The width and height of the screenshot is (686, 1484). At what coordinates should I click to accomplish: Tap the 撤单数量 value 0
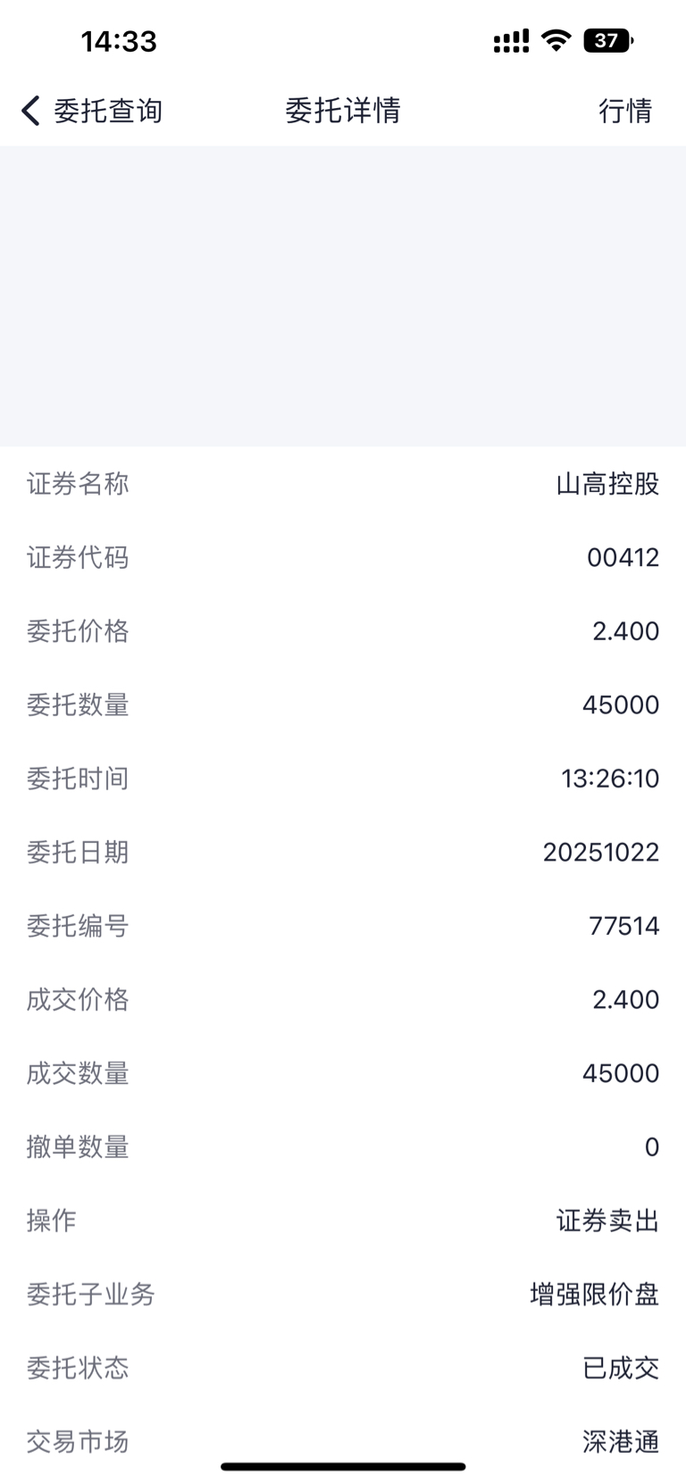tap(651, 1147)
